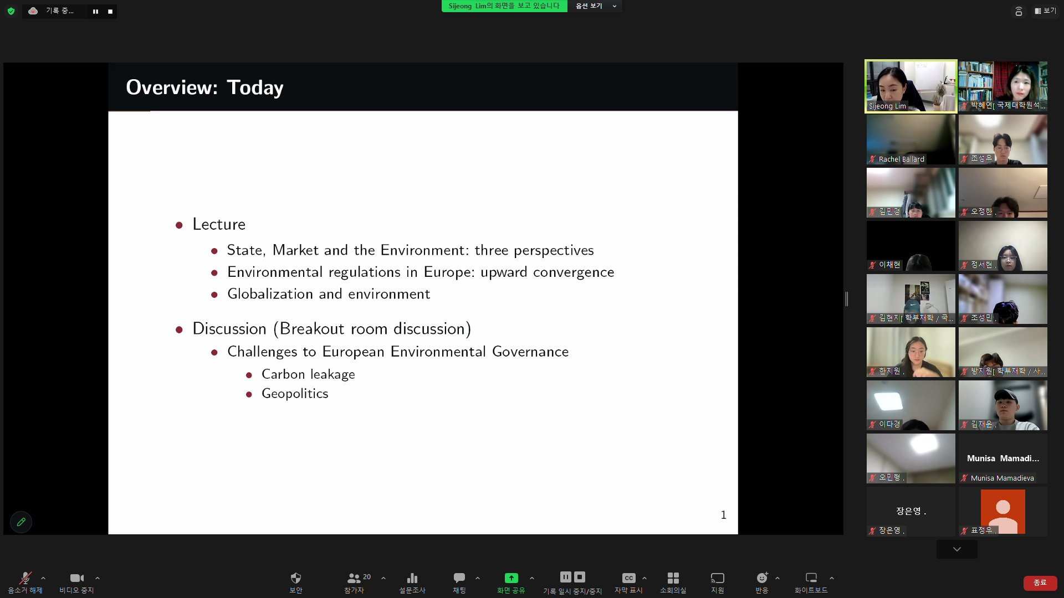This screenshot has height=598, width=1064.
Task: Open the View menu at top right
Action: click(1045, 11)
